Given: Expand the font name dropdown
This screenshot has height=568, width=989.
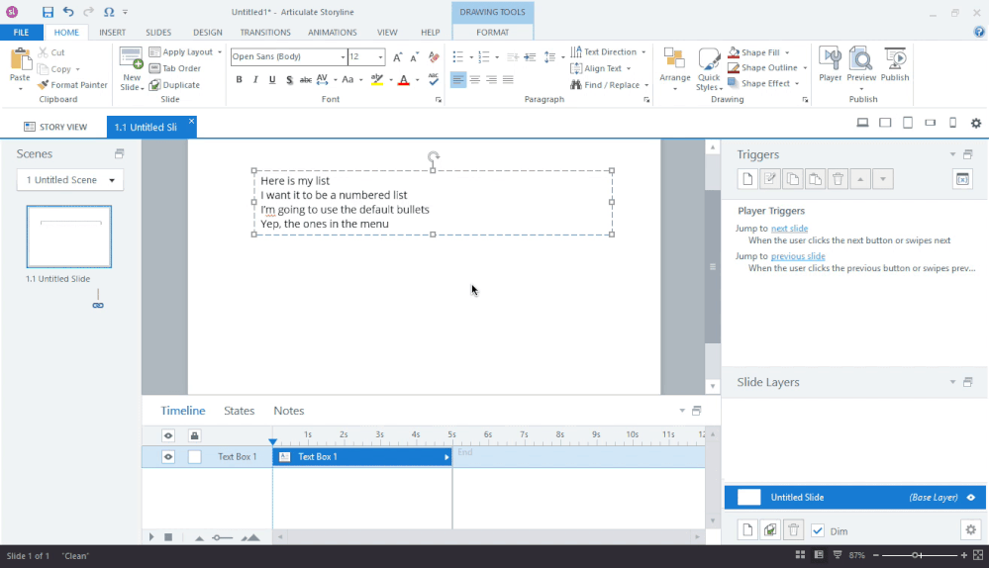Looking at the screenshot, I should [x=342, y=57].
